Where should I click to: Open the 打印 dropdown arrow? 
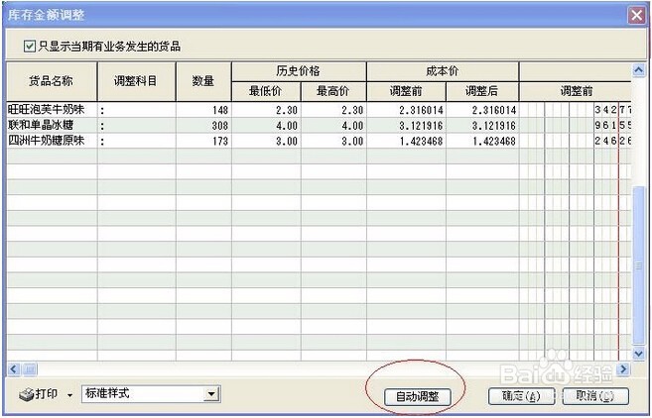tap(69, 395)
